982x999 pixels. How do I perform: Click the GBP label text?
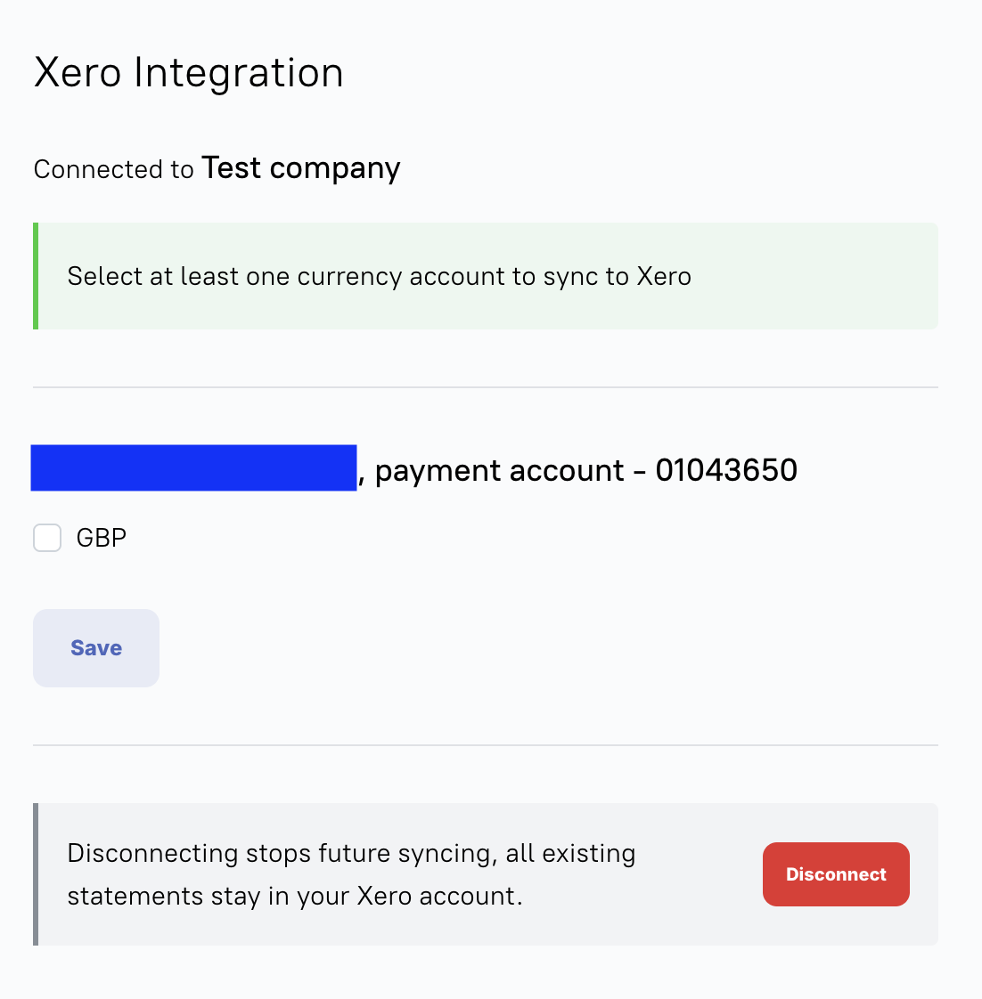(102, 538)
